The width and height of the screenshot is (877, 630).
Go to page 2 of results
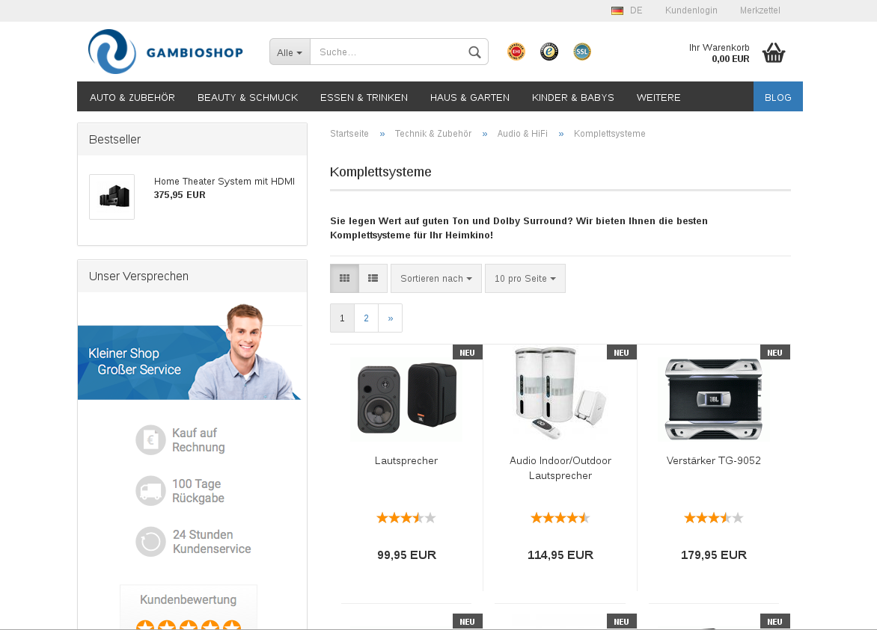coord(367,318)
